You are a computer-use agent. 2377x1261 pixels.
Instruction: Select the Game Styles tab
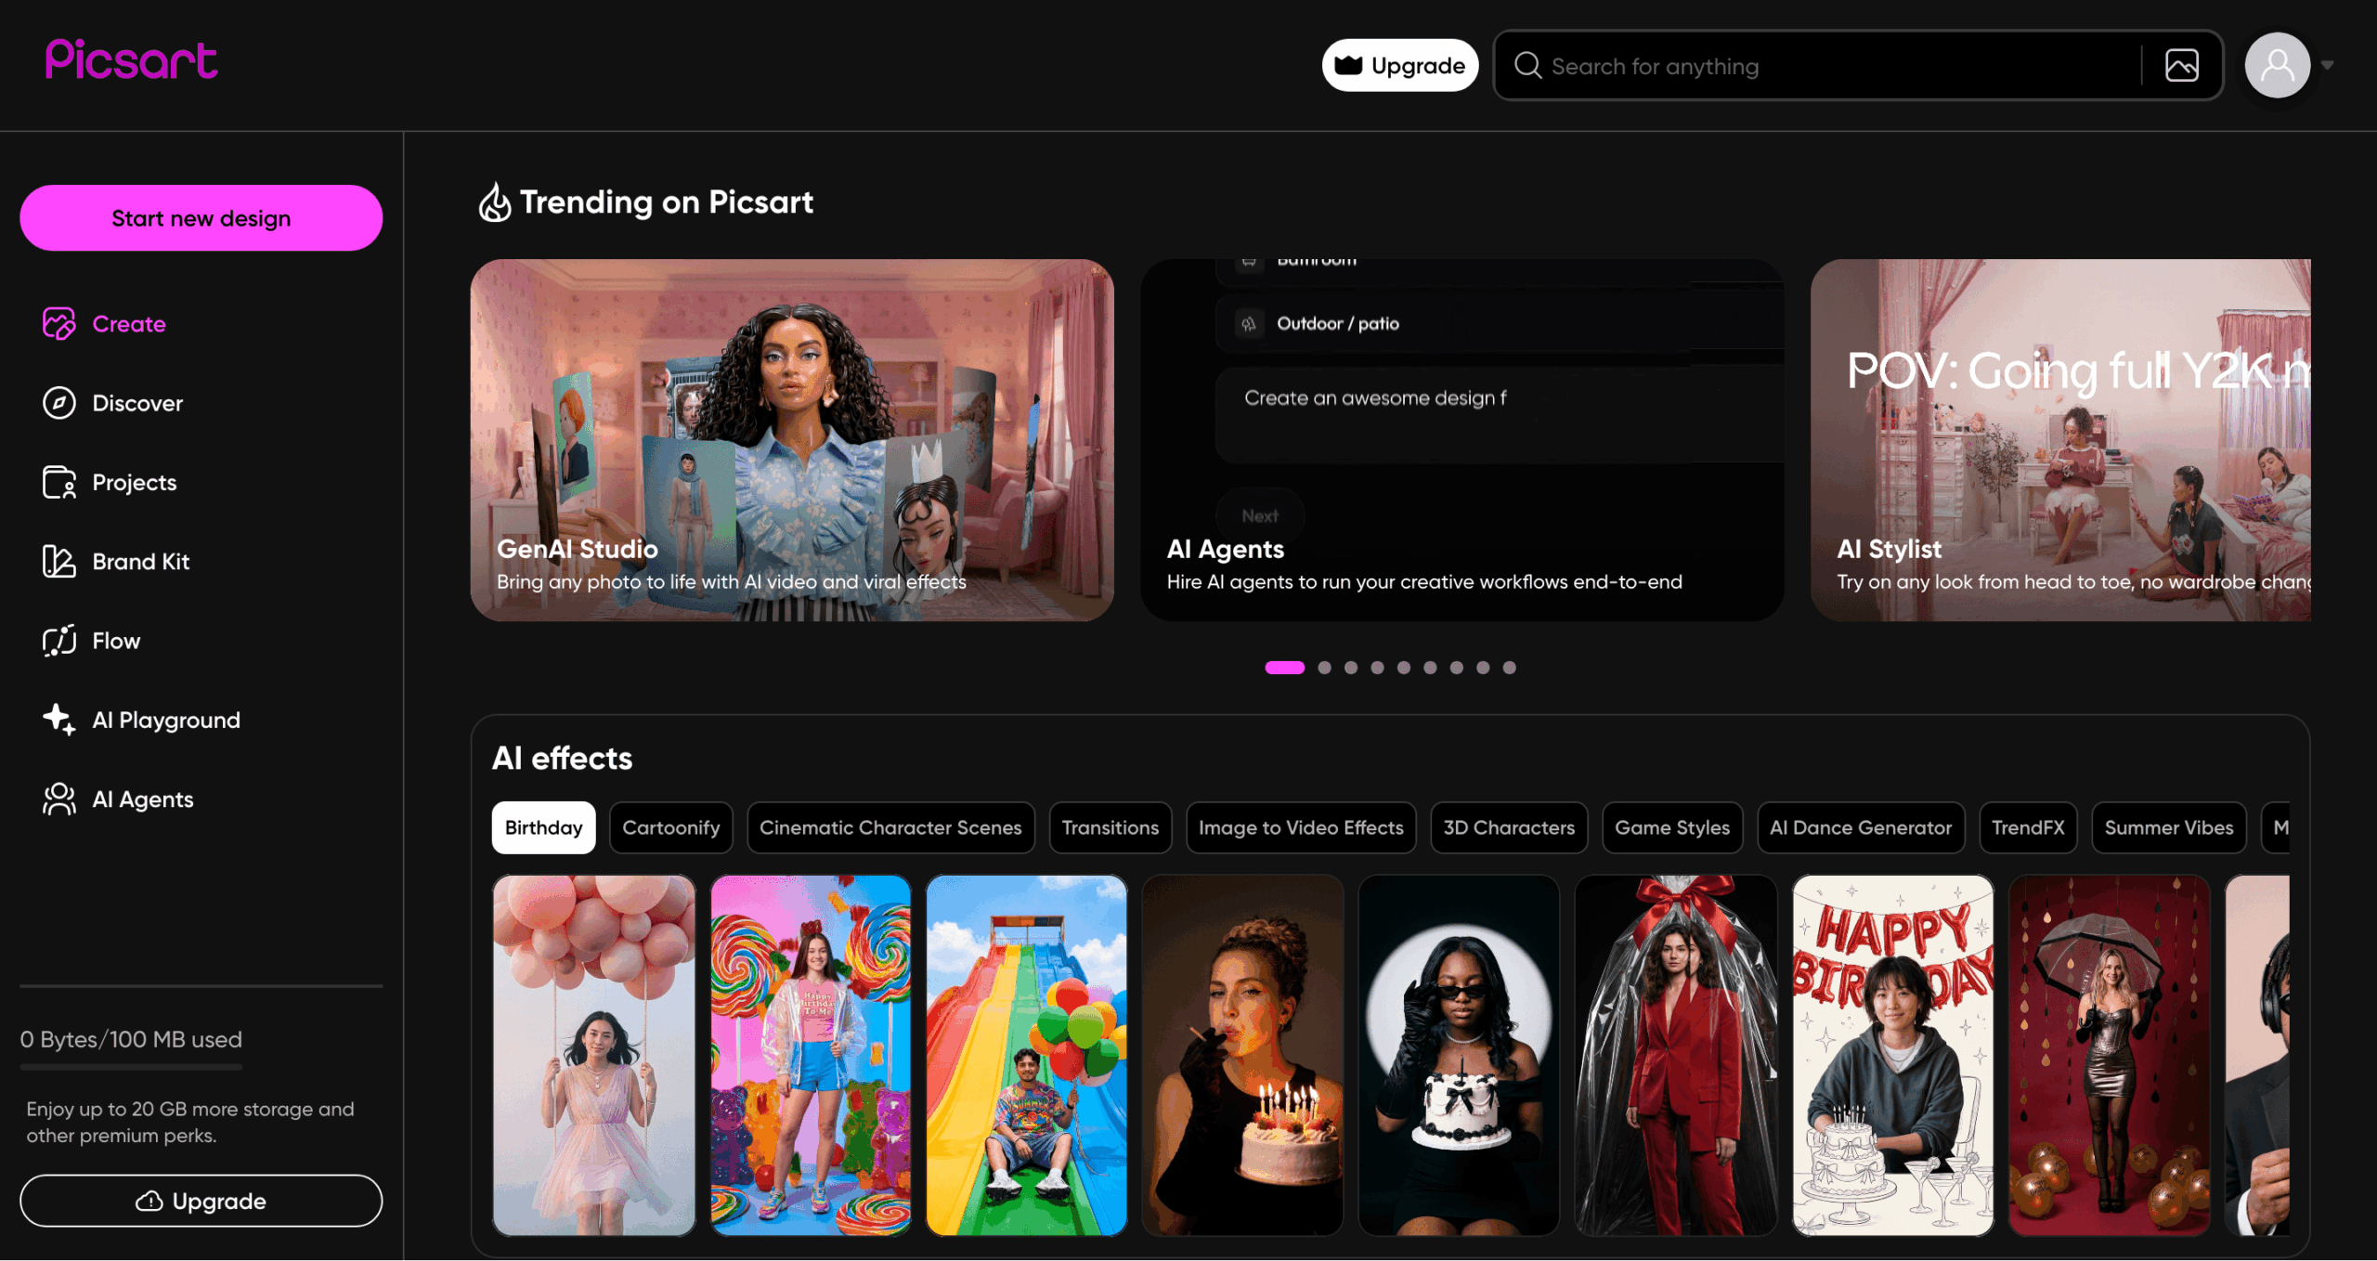(1671, 827)
